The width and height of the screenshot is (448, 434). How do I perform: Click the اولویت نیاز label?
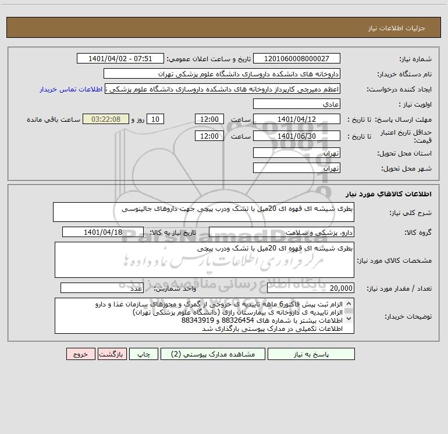pos(415,105)
